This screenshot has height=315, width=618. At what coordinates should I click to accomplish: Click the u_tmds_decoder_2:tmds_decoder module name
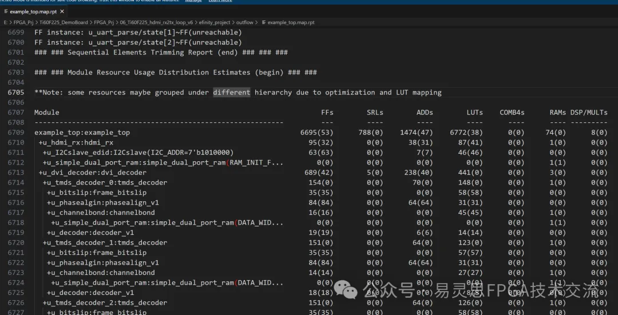point(105,302)
